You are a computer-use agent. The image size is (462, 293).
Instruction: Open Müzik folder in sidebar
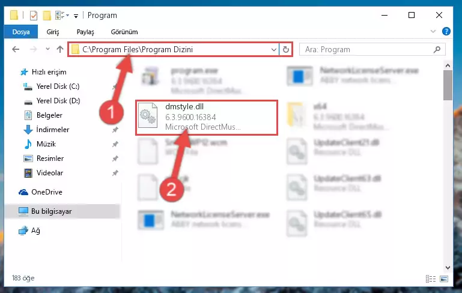click(46, 144)
